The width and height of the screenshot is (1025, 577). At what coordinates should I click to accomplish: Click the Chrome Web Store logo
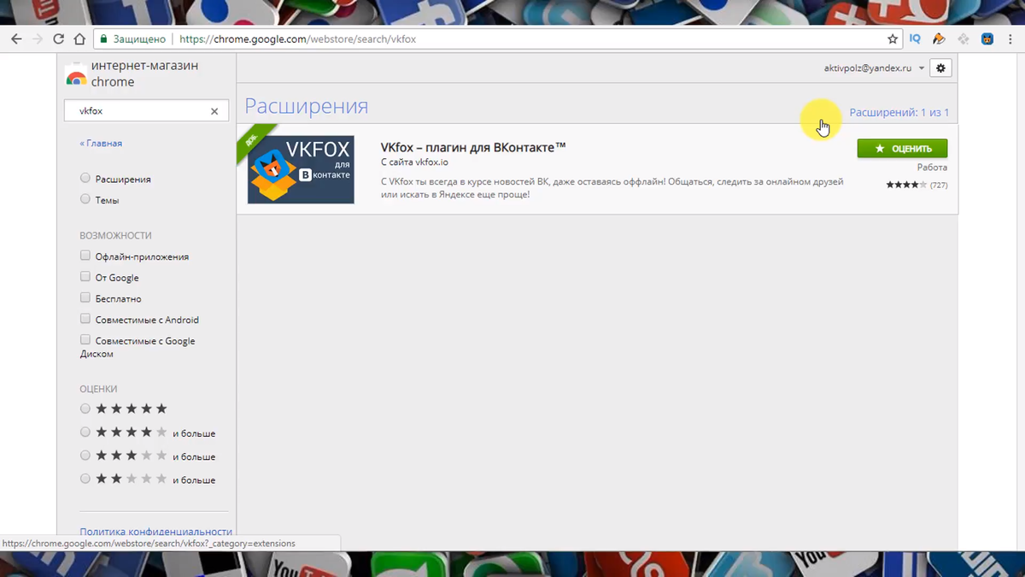coord(76,75)
